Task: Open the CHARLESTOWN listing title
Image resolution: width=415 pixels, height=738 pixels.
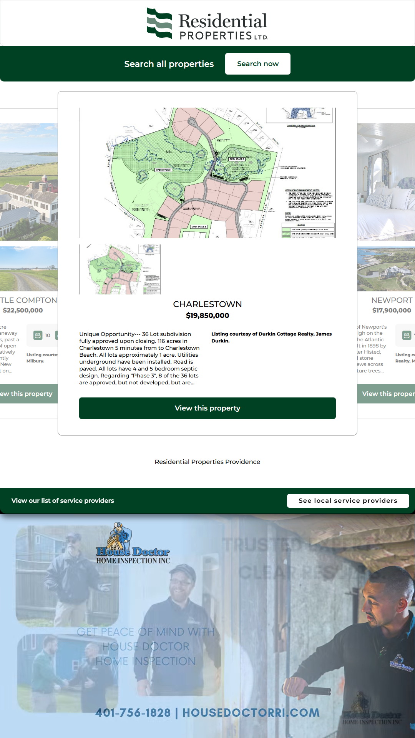Action: [x=207, y=304]
